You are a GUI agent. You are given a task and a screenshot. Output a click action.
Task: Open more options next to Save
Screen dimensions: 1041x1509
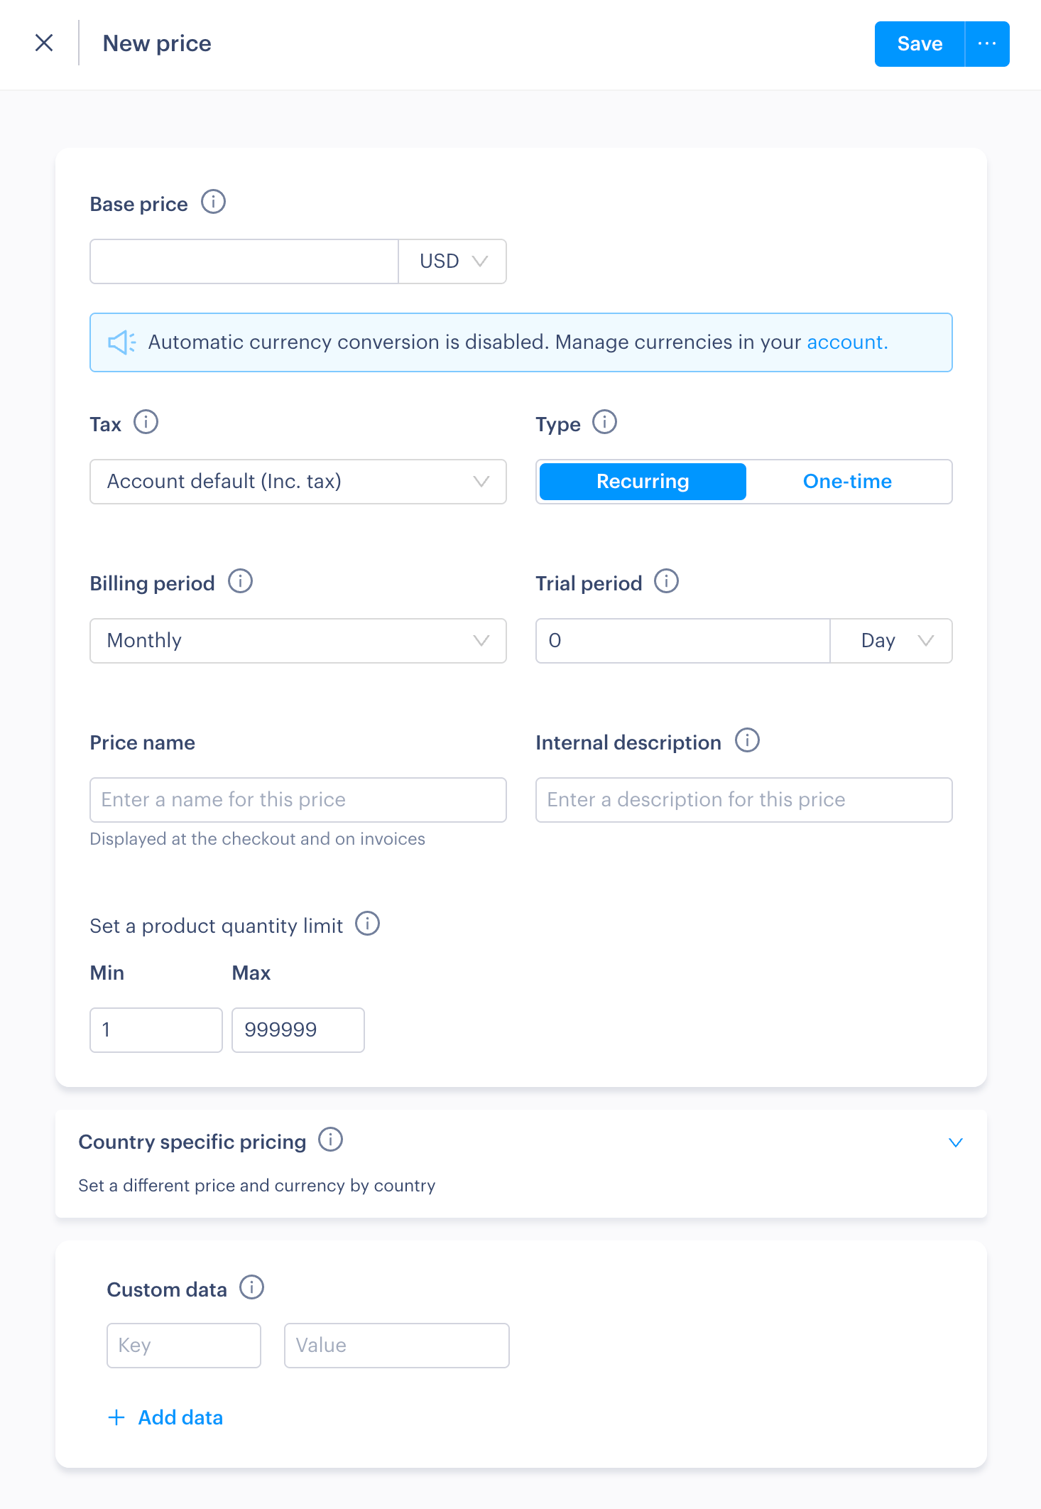(x=987, y=44)
